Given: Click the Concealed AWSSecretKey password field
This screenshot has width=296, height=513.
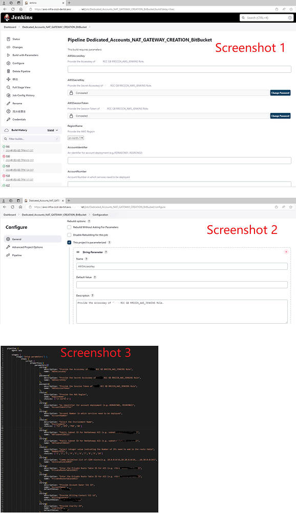Looking at the screenshot, I should 168,93.
